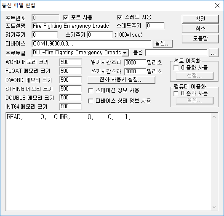224x216 pixels.
Task: Click the 읽기시간초과 value field
Action: pos(135,63)
